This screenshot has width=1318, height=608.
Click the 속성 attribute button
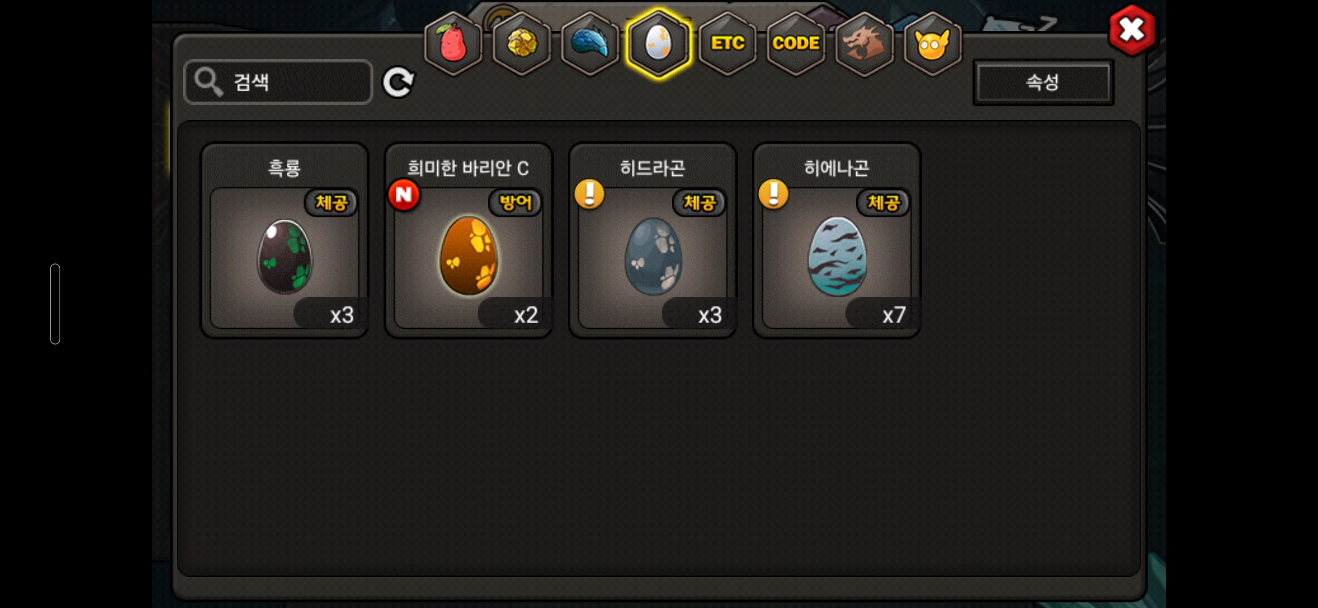tap(1043, 82)
